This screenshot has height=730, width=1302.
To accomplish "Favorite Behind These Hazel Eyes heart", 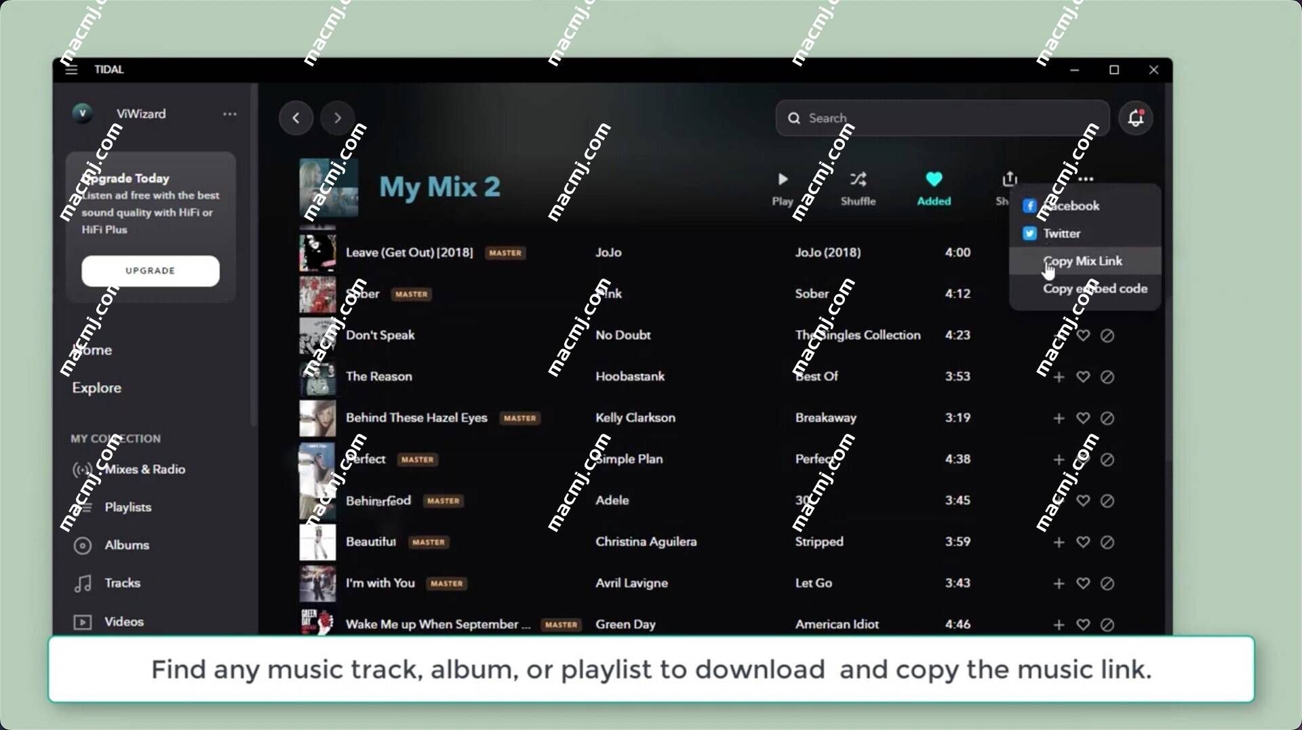I will coord(1083,418).
